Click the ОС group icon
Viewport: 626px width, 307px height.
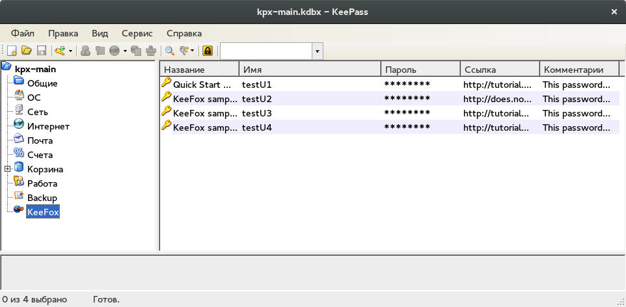coord(19,94)
